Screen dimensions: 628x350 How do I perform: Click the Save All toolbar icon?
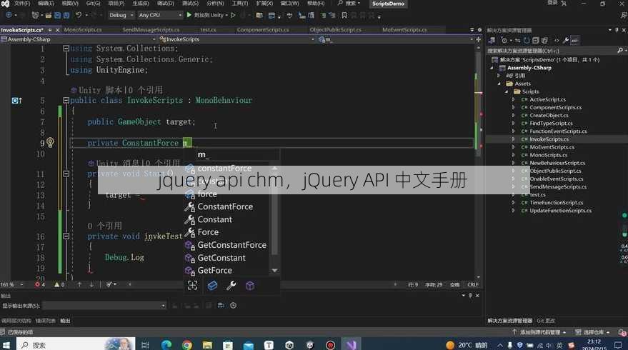(x=66, y=15)
